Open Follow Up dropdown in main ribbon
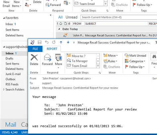 142,5
